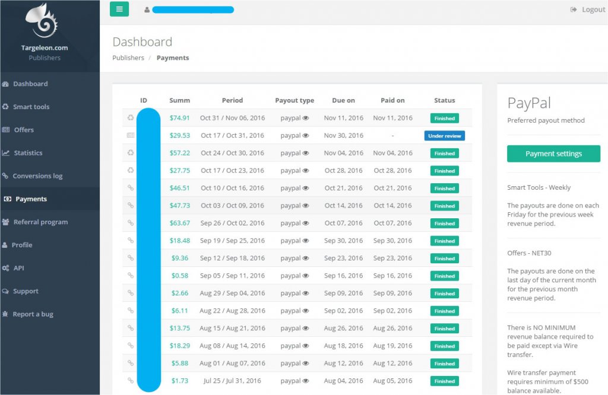
Task: Click the user profile icon in header
Action: coord(147,10)
